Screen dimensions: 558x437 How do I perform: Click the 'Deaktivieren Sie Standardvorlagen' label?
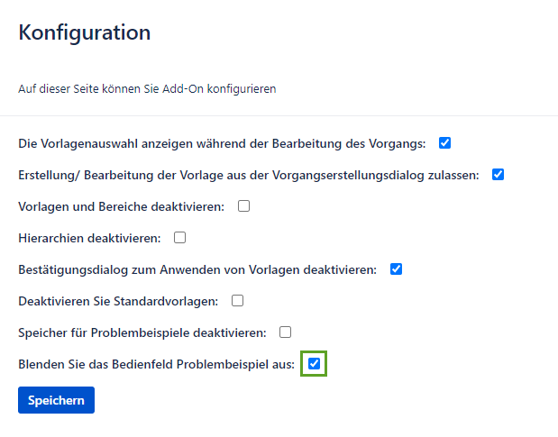pos(118,301)
